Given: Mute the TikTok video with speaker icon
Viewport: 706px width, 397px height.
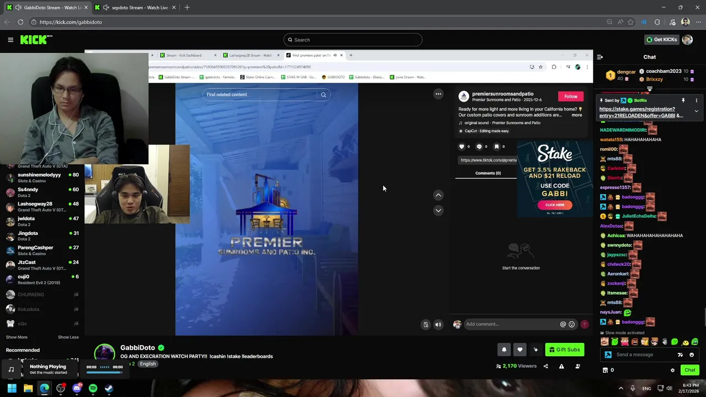Looking at the screenshot, I should pyautogui.click(x=438, y=325).
